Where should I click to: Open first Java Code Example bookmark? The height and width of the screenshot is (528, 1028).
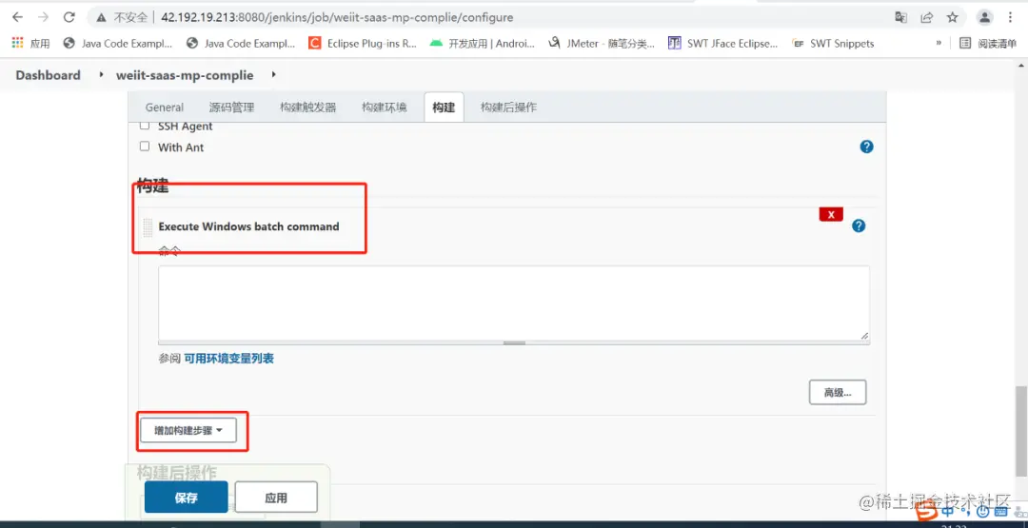click(x=117, y=43)
